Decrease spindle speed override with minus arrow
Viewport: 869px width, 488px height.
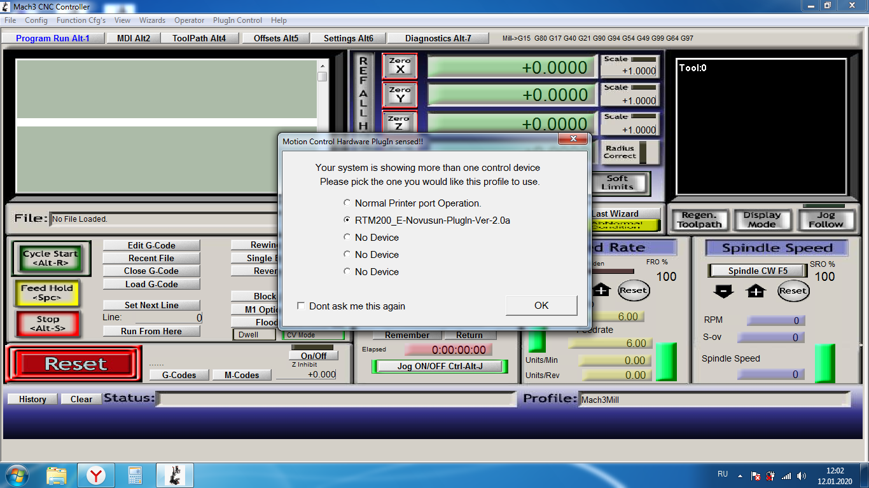tap(723, 291)
